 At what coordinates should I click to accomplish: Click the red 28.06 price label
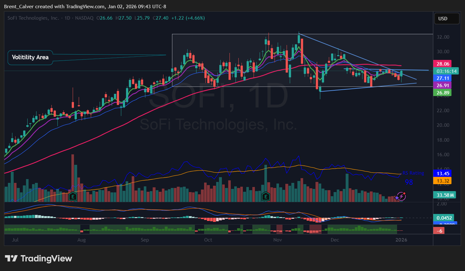click(442, 64)
